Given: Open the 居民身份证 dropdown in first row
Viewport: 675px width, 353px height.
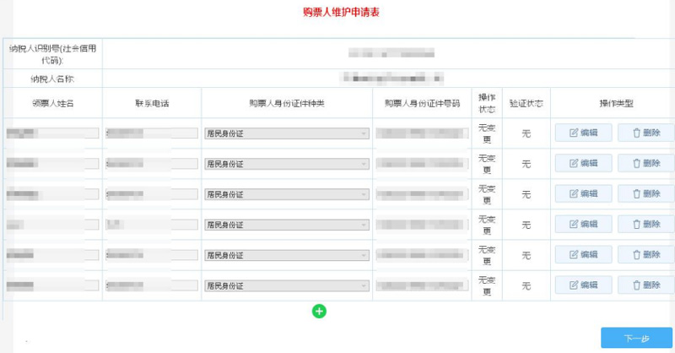Looking at the screenshot, I should (x=287, y=133).
